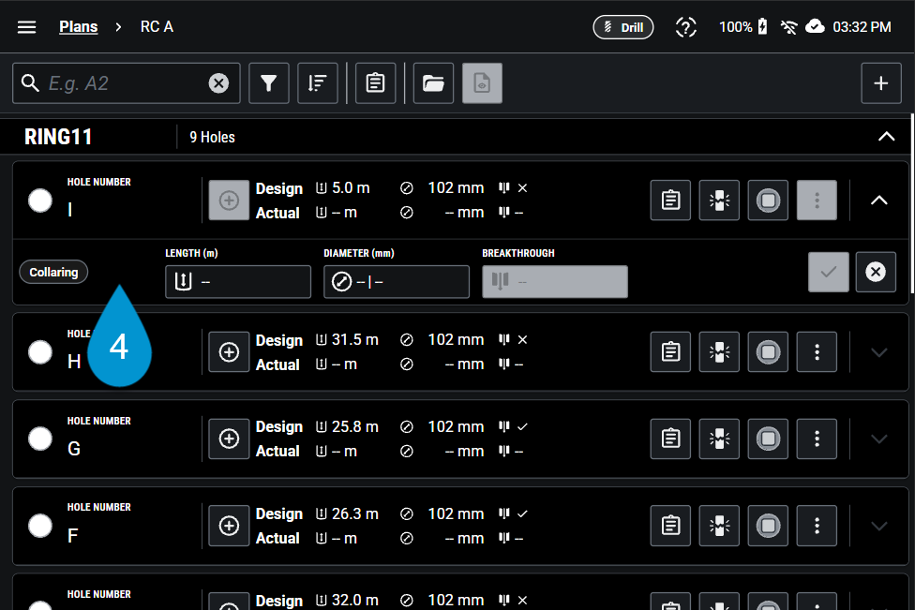Open notes clipboard for hole G
Viewport: 915px width, 610px height.
[x=670, y=439]
